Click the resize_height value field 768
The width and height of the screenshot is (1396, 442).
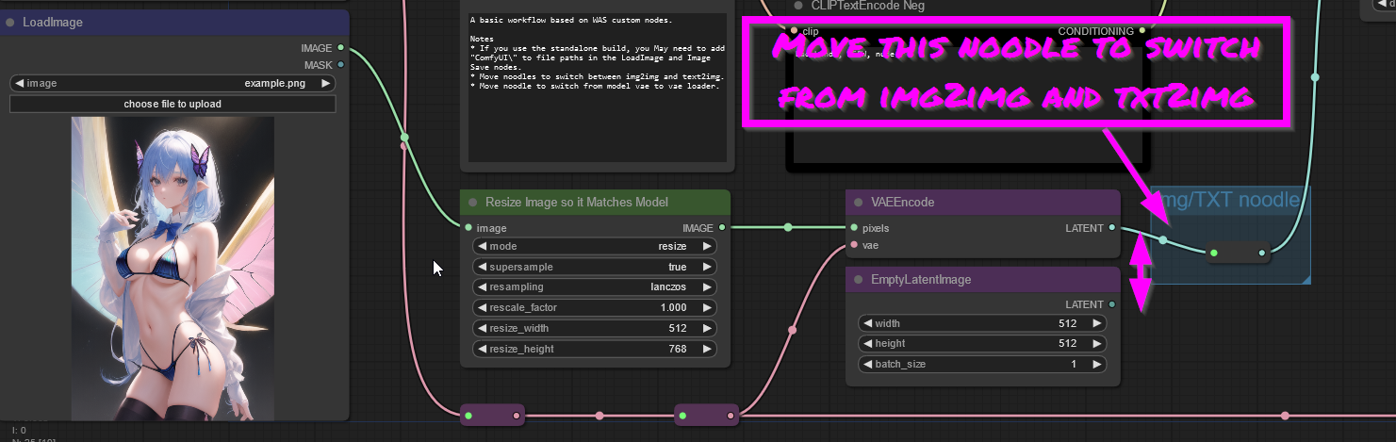(x=594, y=349)
